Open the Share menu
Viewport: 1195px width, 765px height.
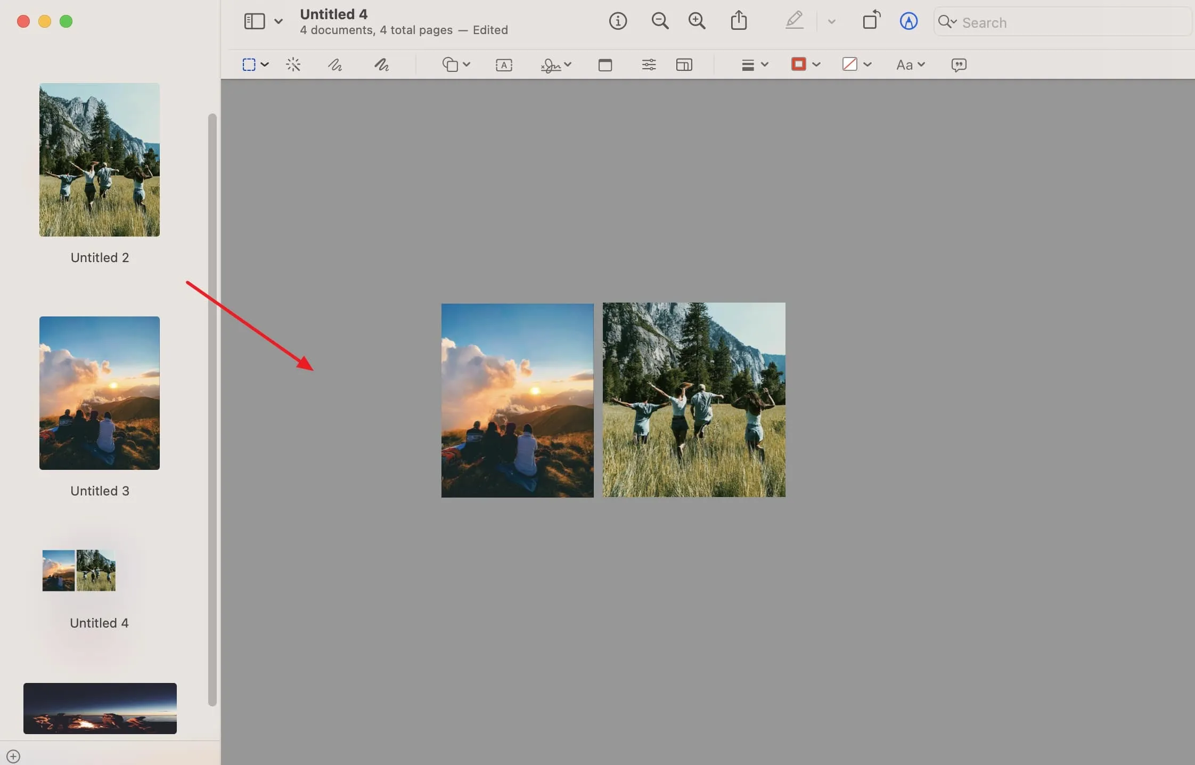(739, 20)
